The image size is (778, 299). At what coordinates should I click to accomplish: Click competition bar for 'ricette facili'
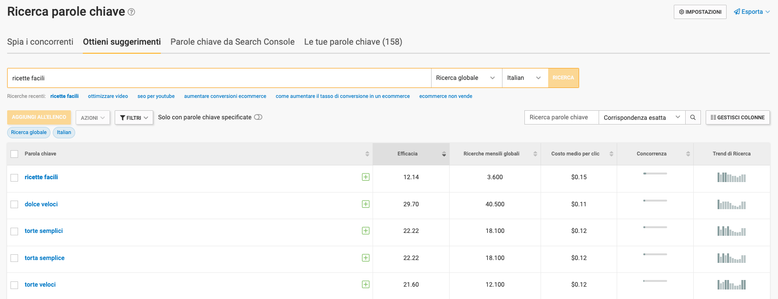coord(655,174)
